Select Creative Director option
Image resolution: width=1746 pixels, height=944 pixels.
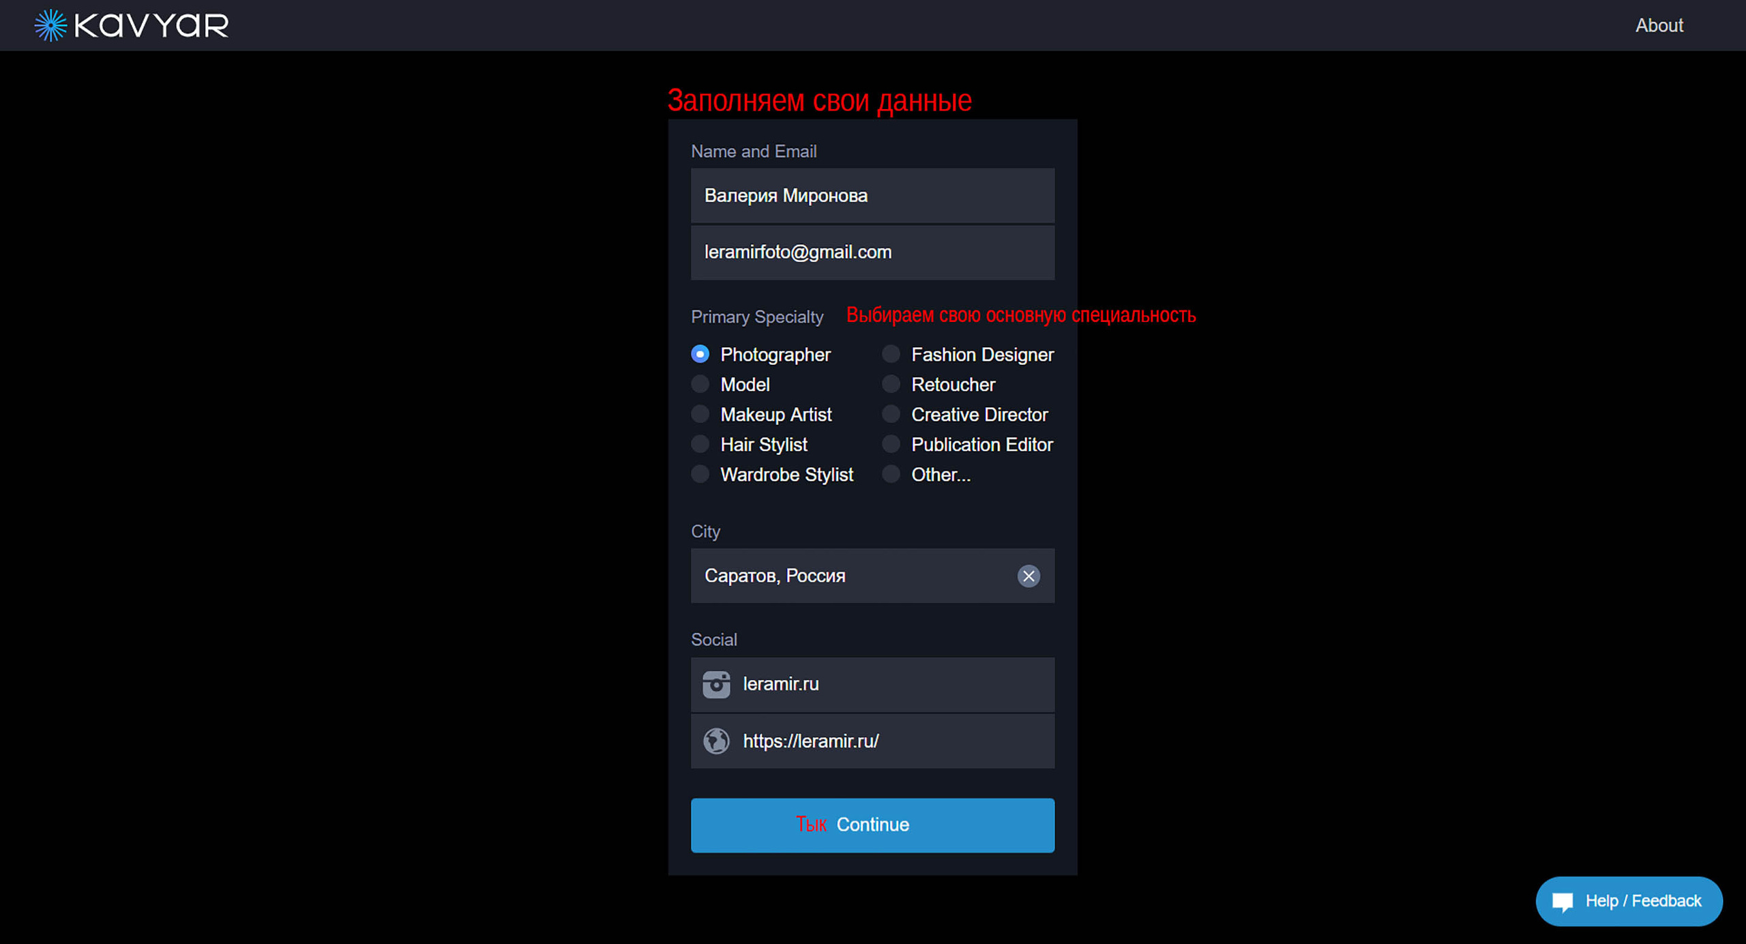pyautogui.click(x=891, y=414)
